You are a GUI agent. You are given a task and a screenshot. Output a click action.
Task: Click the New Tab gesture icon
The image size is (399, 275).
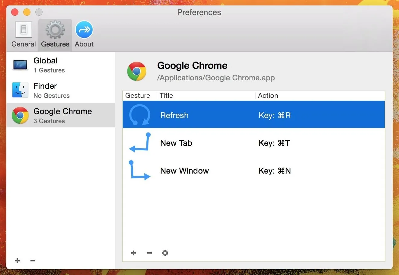click(x=140, y=142)
